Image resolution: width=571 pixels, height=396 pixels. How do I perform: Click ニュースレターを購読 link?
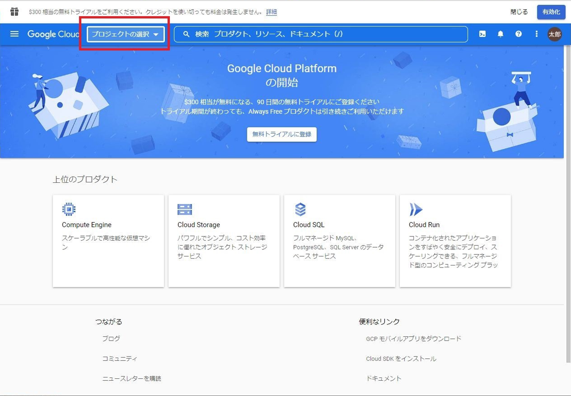click(x=132, y=378)
